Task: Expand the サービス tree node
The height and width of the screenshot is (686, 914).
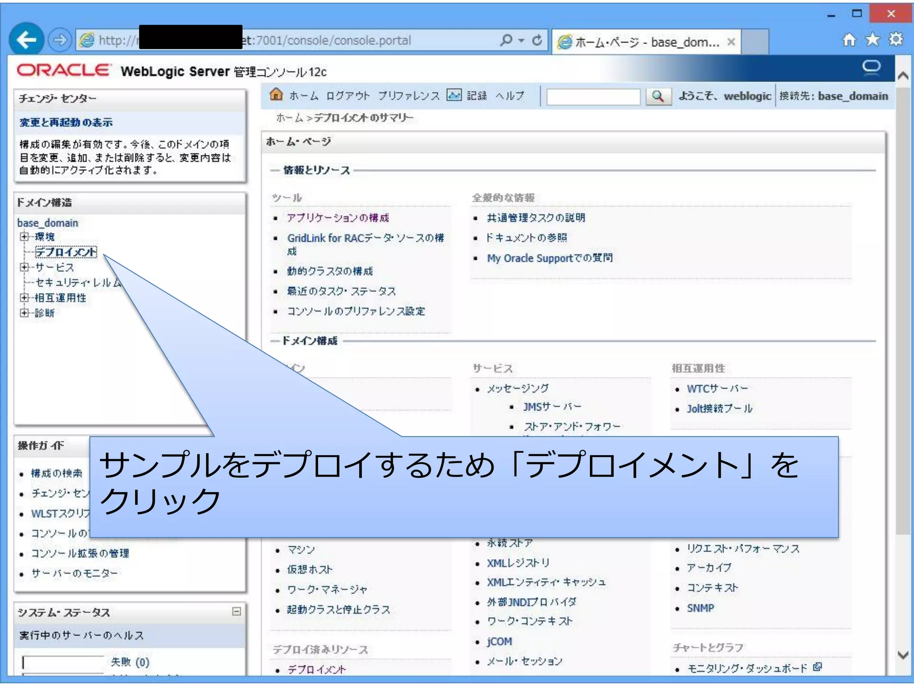Action: pyautogui.click(x=25, y=267)
